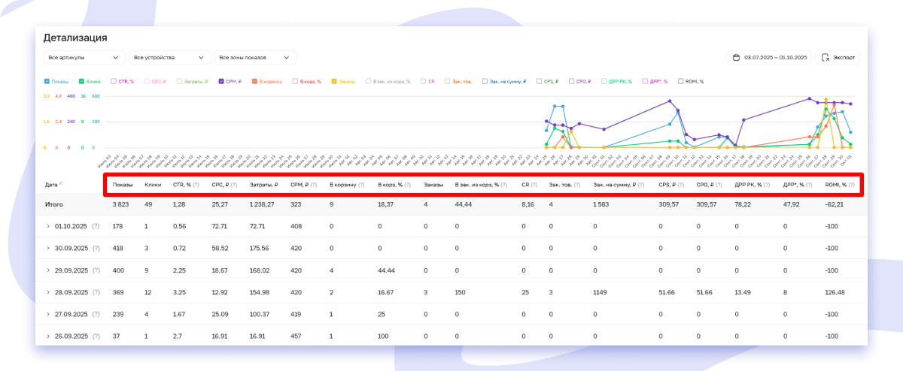
Task: Click the export icon beside Экспорт
Action: click(x=825, y=58)
